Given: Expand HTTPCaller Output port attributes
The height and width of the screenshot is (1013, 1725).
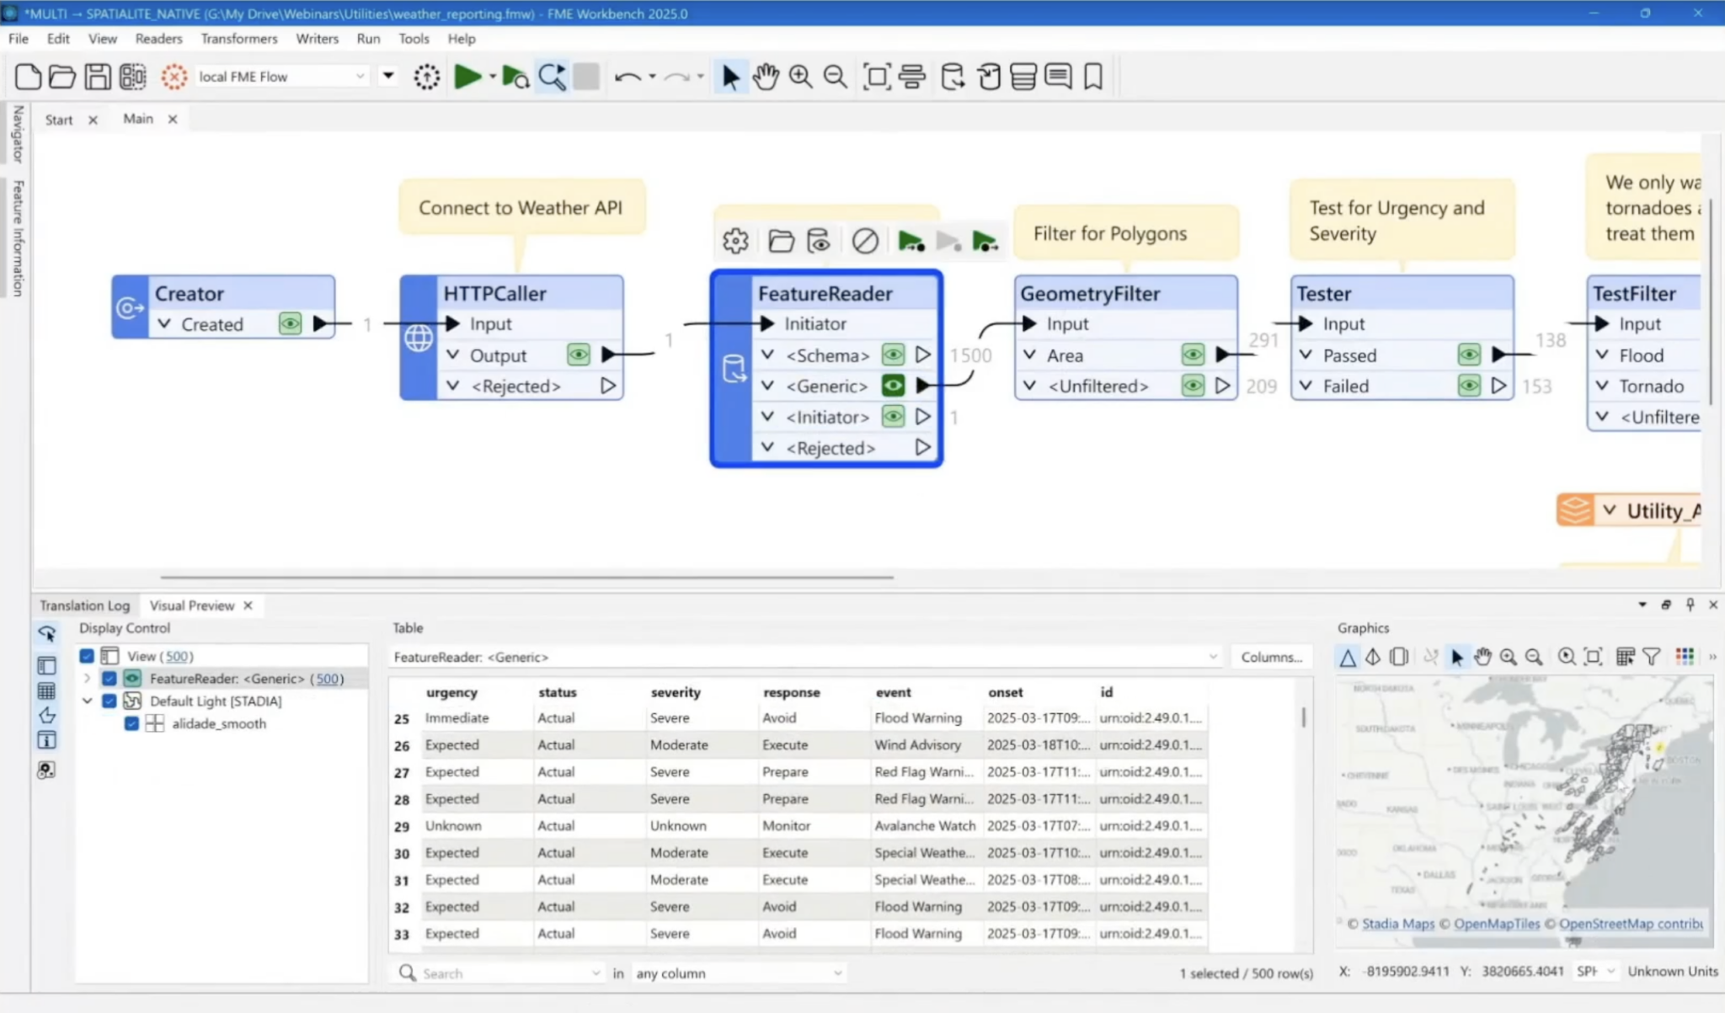Looking at the screenshot, I should pos(453,355).
